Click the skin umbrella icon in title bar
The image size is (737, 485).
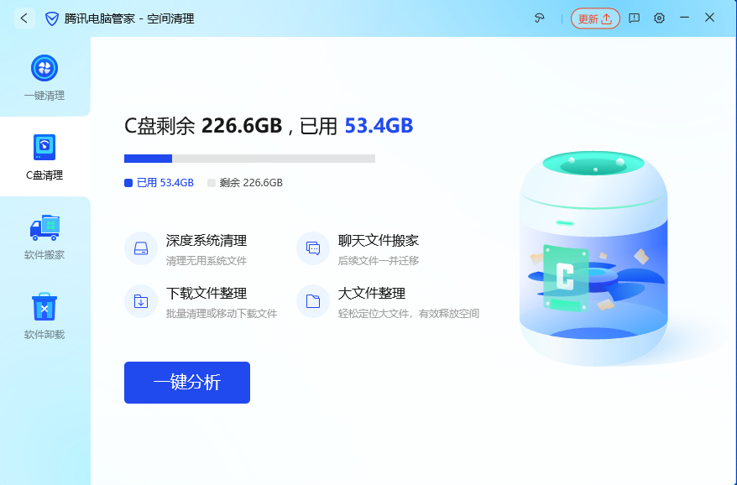540,18
